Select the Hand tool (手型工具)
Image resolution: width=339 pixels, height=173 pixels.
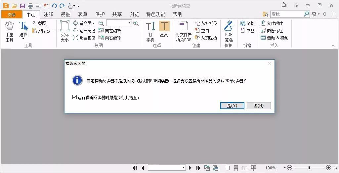pos(9,32)
